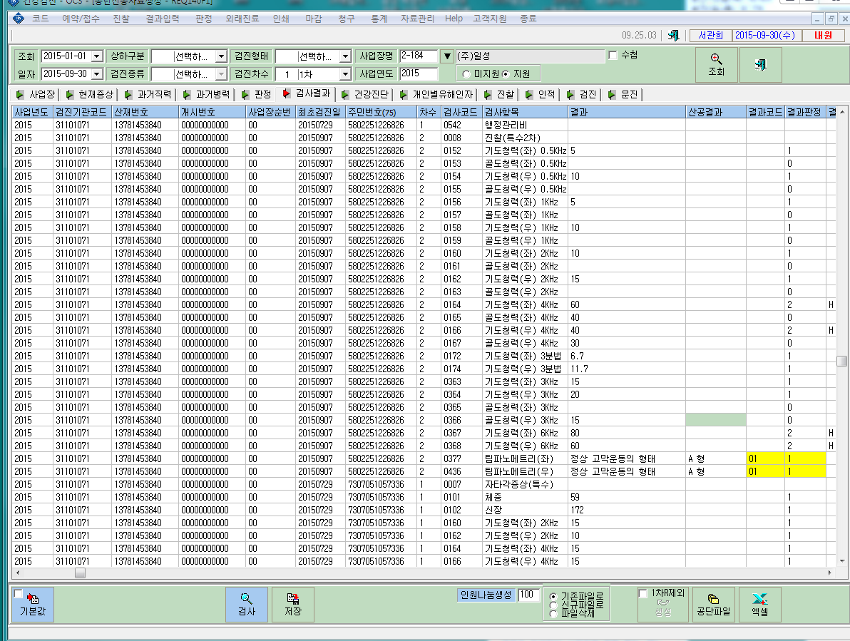Expand the 검진형태 combo box

(x=345, y=56)
